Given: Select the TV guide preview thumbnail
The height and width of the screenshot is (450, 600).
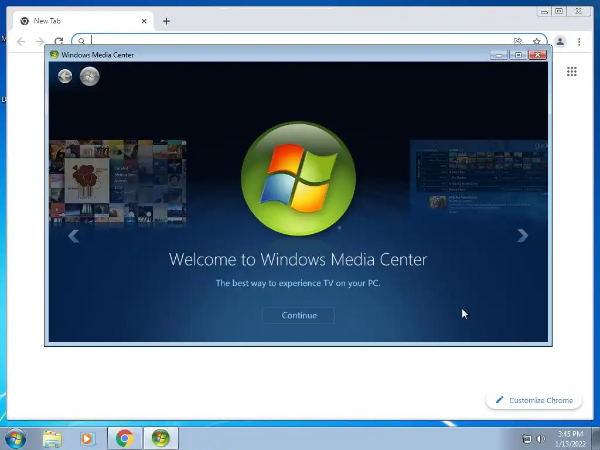Looking at the screenshot, I should (x=479, y=177).
